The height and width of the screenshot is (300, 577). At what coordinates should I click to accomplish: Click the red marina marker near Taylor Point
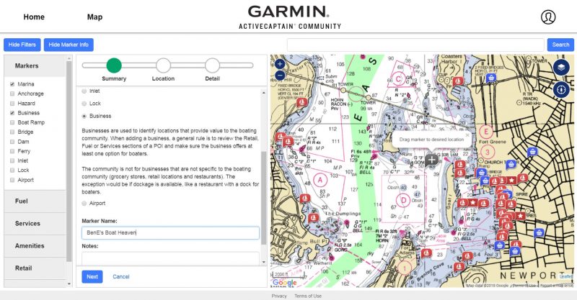pyautogui.click(x=301, y=102)
